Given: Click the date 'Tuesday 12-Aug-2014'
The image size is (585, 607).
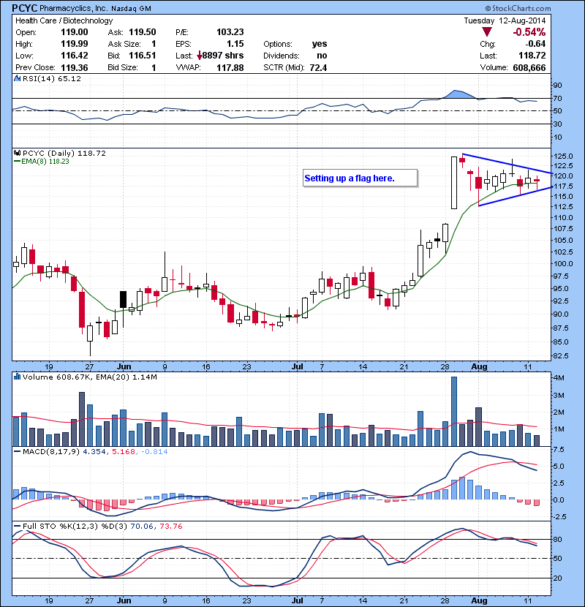Looking at the screenshot, I should (x=505, y=20).
